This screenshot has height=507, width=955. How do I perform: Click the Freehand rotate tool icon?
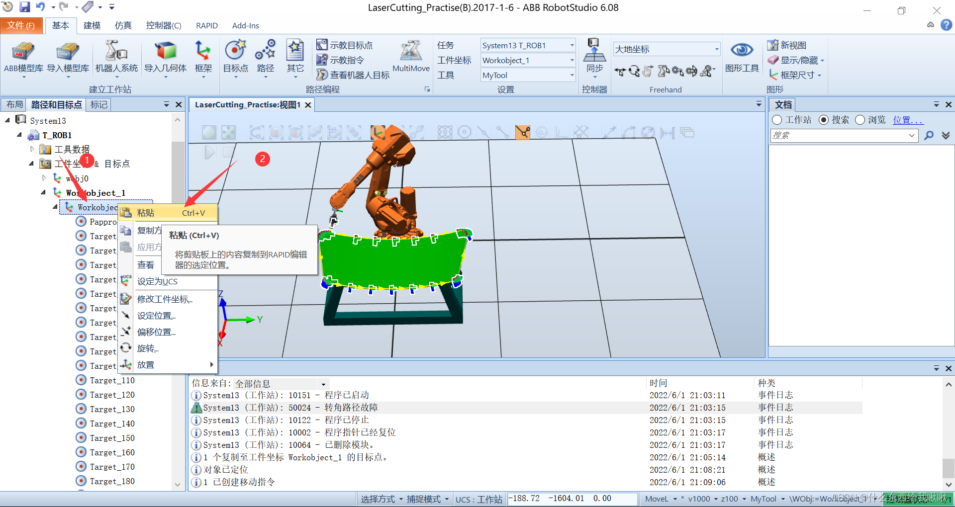(x=634, y=72)
